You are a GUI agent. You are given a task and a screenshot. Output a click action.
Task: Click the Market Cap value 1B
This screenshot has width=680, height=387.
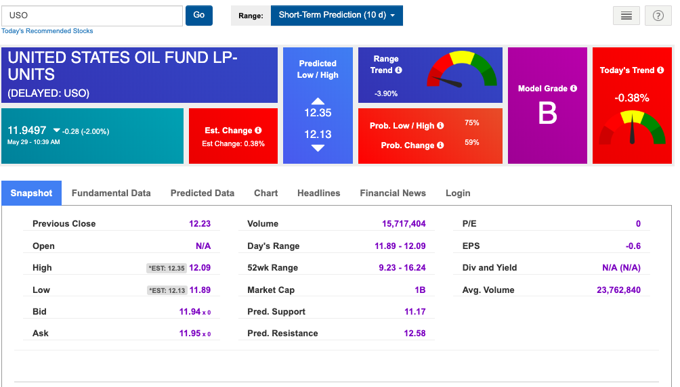pos(420,290)
